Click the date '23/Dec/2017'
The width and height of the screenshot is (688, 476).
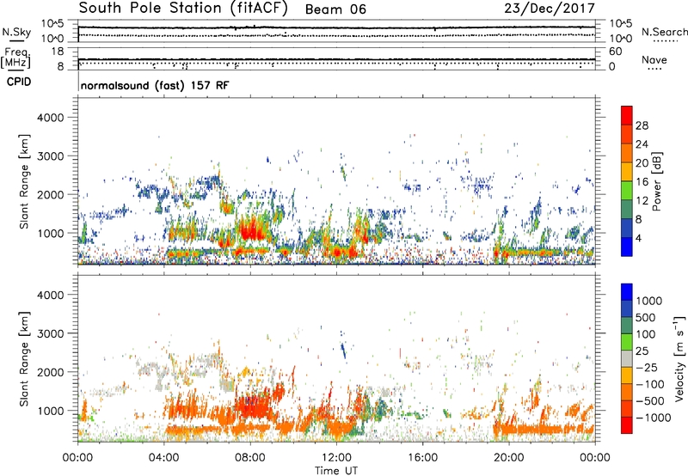click(550, 9)
